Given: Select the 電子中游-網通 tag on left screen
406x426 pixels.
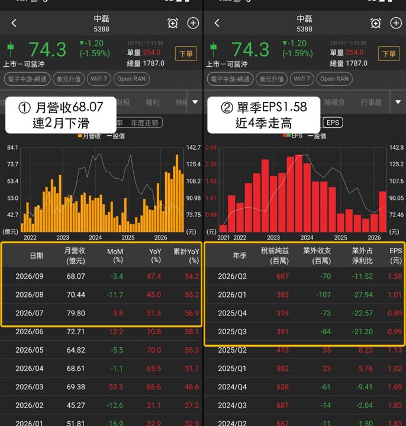Looking at the screenshot, I should point(27,79).
